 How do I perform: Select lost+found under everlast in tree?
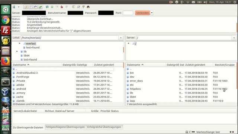33,48
